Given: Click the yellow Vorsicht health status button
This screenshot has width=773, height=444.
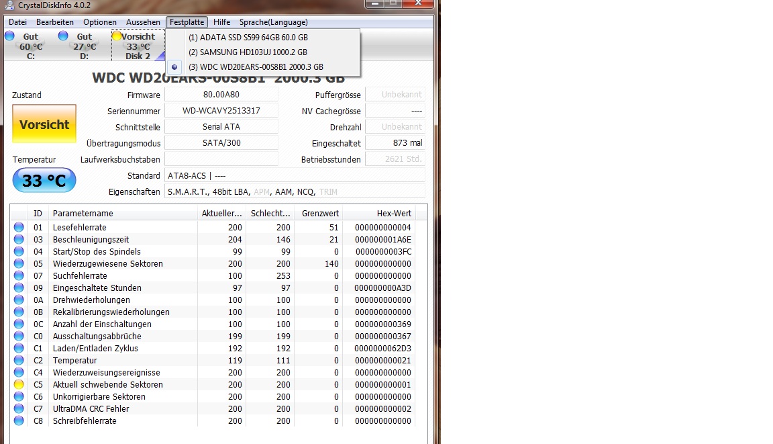Looking at the screenshot, I should coord(44,124).
